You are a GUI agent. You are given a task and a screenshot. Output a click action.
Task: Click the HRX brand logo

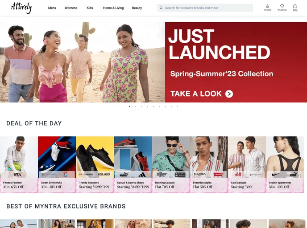(18, 174)
